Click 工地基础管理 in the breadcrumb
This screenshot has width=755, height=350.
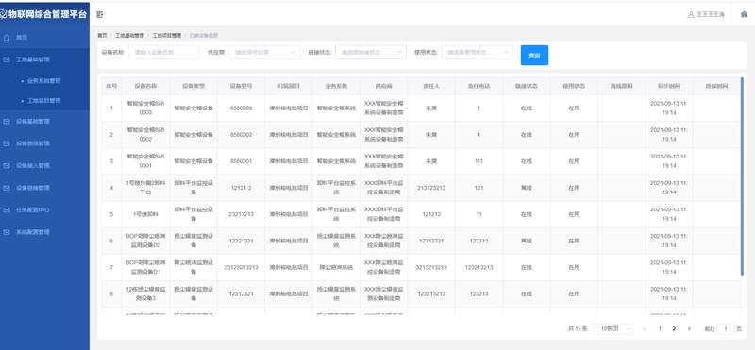[129, 36]
